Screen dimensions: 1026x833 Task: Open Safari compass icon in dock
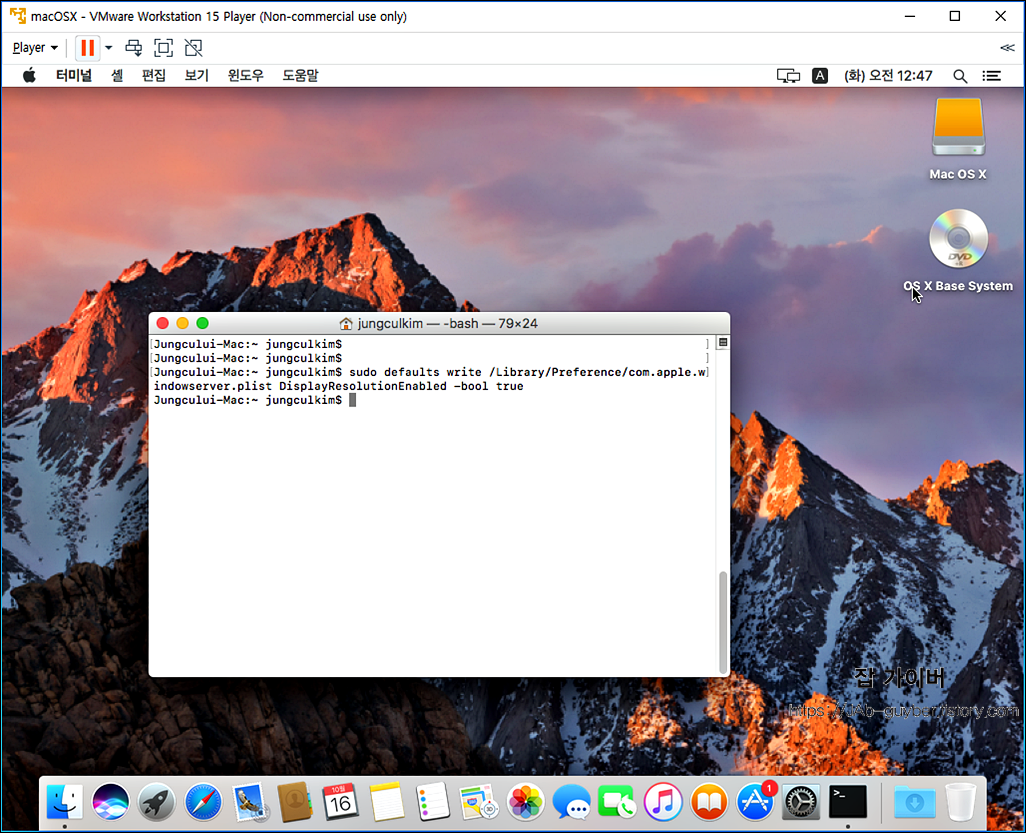coord(203,802)
